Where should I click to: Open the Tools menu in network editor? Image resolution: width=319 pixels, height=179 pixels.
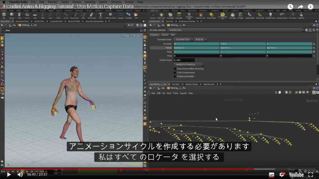tap(175, 93)
